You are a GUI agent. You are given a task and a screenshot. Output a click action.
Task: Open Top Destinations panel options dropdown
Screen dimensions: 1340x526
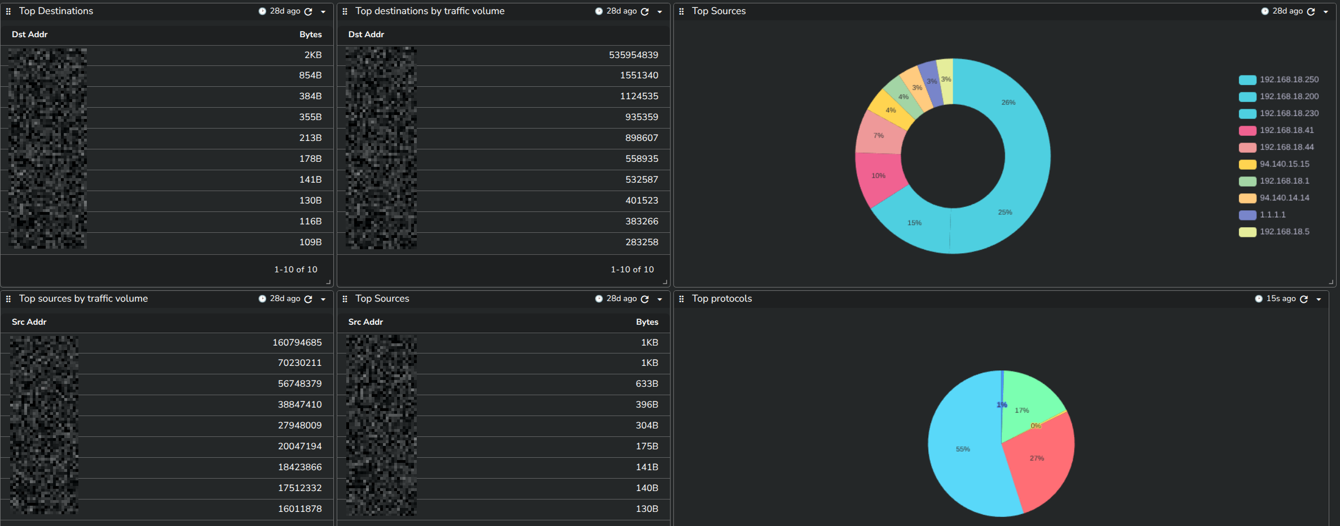[x=323, y=12]
